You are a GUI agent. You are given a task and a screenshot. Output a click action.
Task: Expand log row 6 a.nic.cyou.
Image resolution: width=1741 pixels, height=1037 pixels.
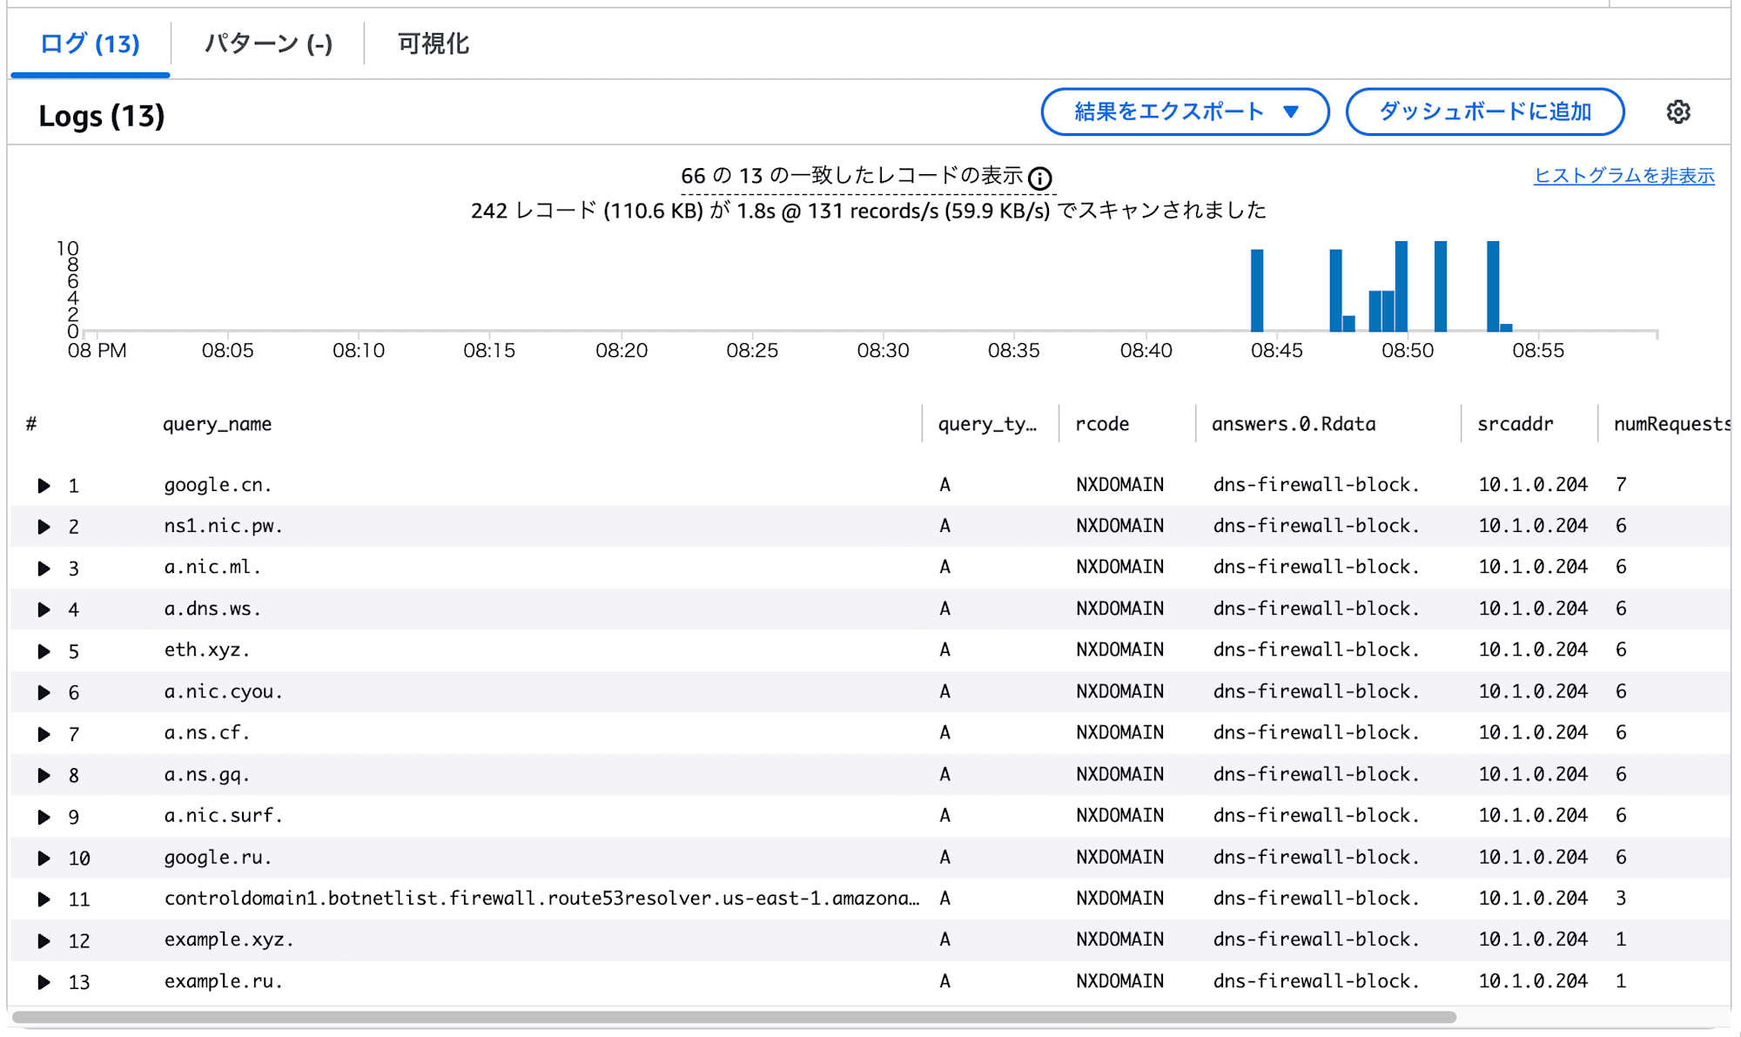point(44,693)
